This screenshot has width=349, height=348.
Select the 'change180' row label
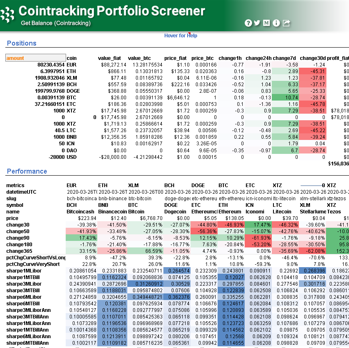[19, 245]
